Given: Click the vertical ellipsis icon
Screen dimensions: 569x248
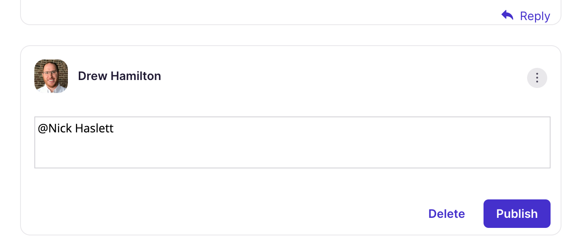Looking at the screenshot, I should pos(537,78).
